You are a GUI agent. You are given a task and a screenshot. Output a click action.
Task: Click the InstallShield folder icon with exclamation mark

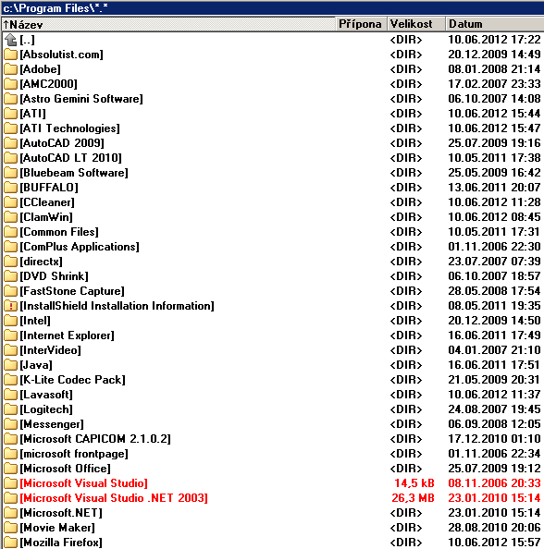pyautogui.click(x=11, y=306)
